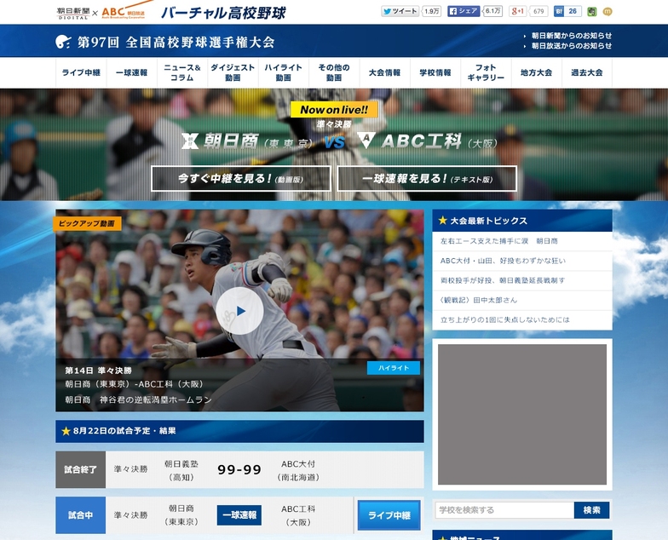Image resolution: width=668 pixels, height=540 pixels.
Task: Play the pickup highlight video
Action: 239,311
